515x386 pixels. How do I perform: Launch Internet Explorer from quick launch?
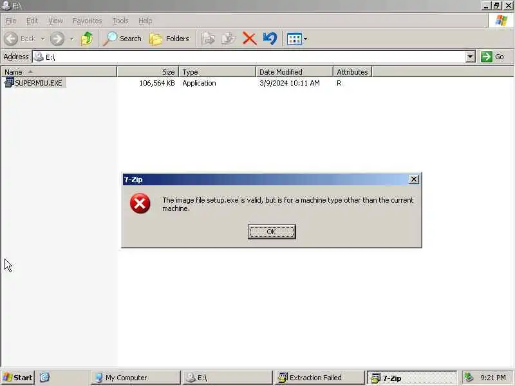(44, 378)
